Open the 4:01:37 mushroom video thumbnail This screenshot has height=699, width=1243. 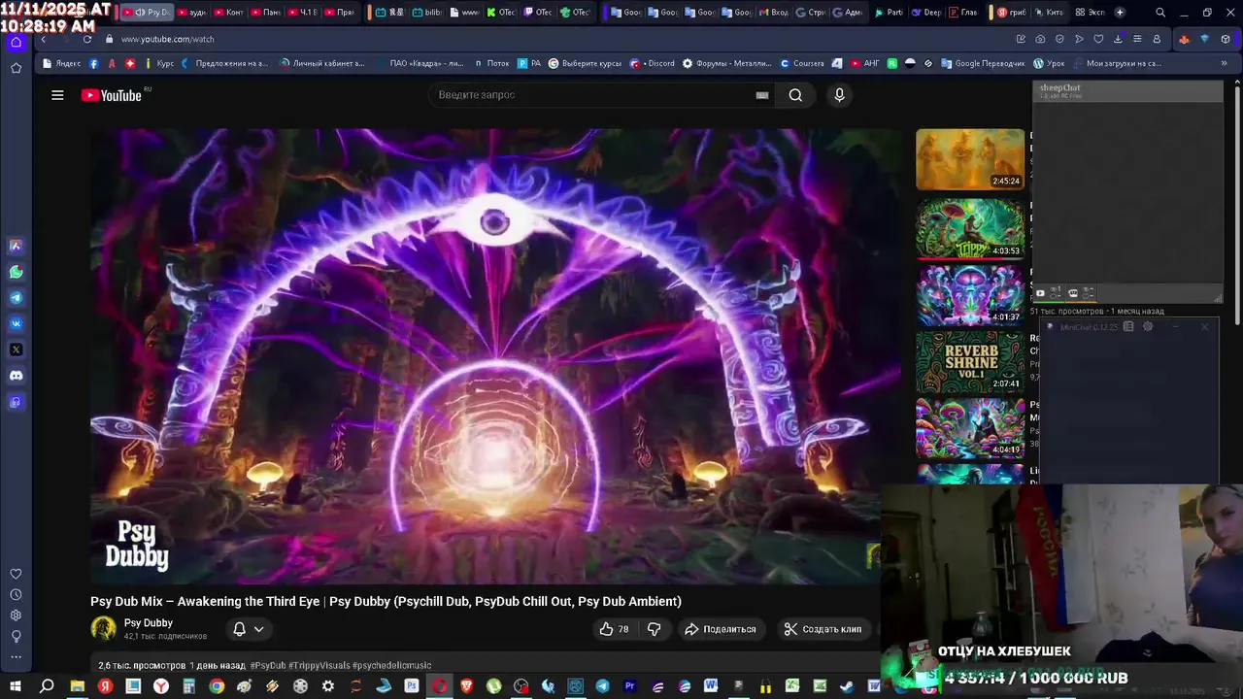tap(970, 295)
